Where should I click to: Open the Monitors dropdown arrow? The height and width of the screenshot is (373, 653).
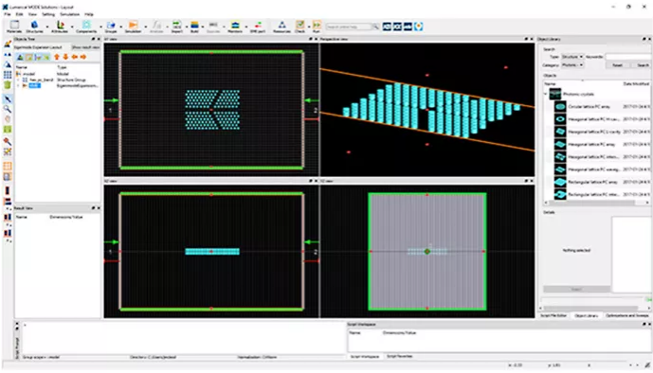[x=246, y=27]
